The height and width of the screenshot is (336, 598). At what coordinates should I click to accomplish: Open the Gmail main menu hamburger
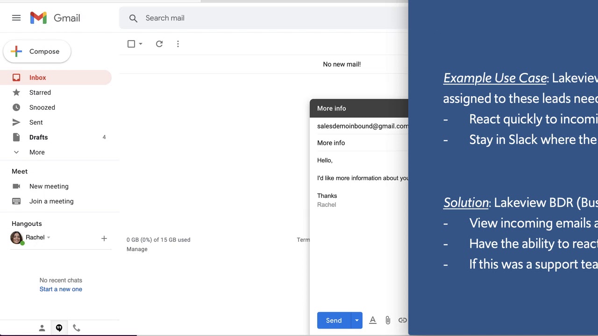(x=16, y=18)
